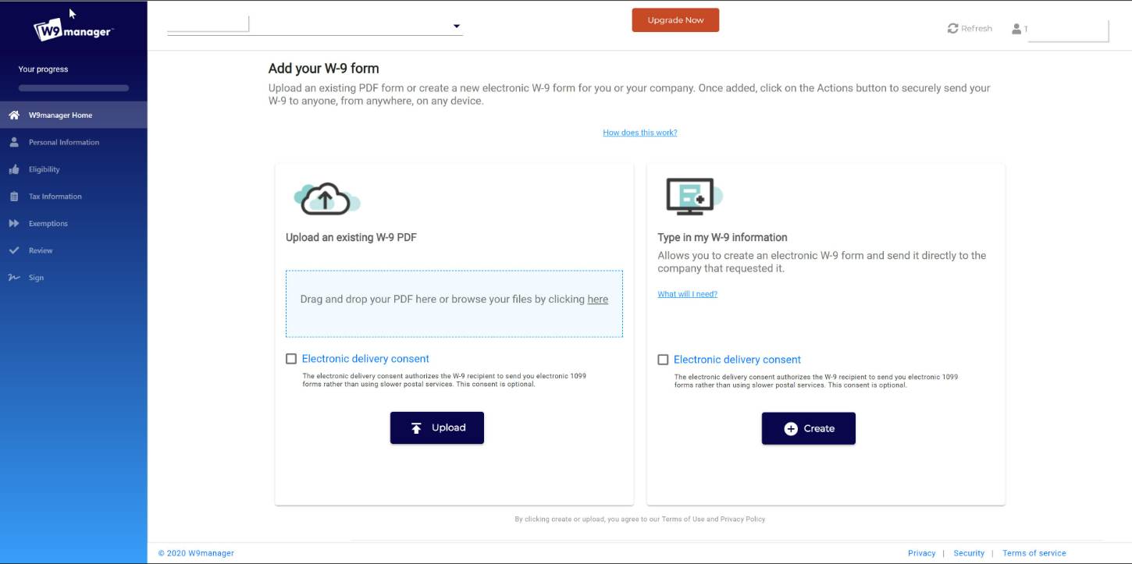The height and width of the screenshot is (564, 1132).
Task: Click the PDF drag and drop area
Action: pos(454,303)
